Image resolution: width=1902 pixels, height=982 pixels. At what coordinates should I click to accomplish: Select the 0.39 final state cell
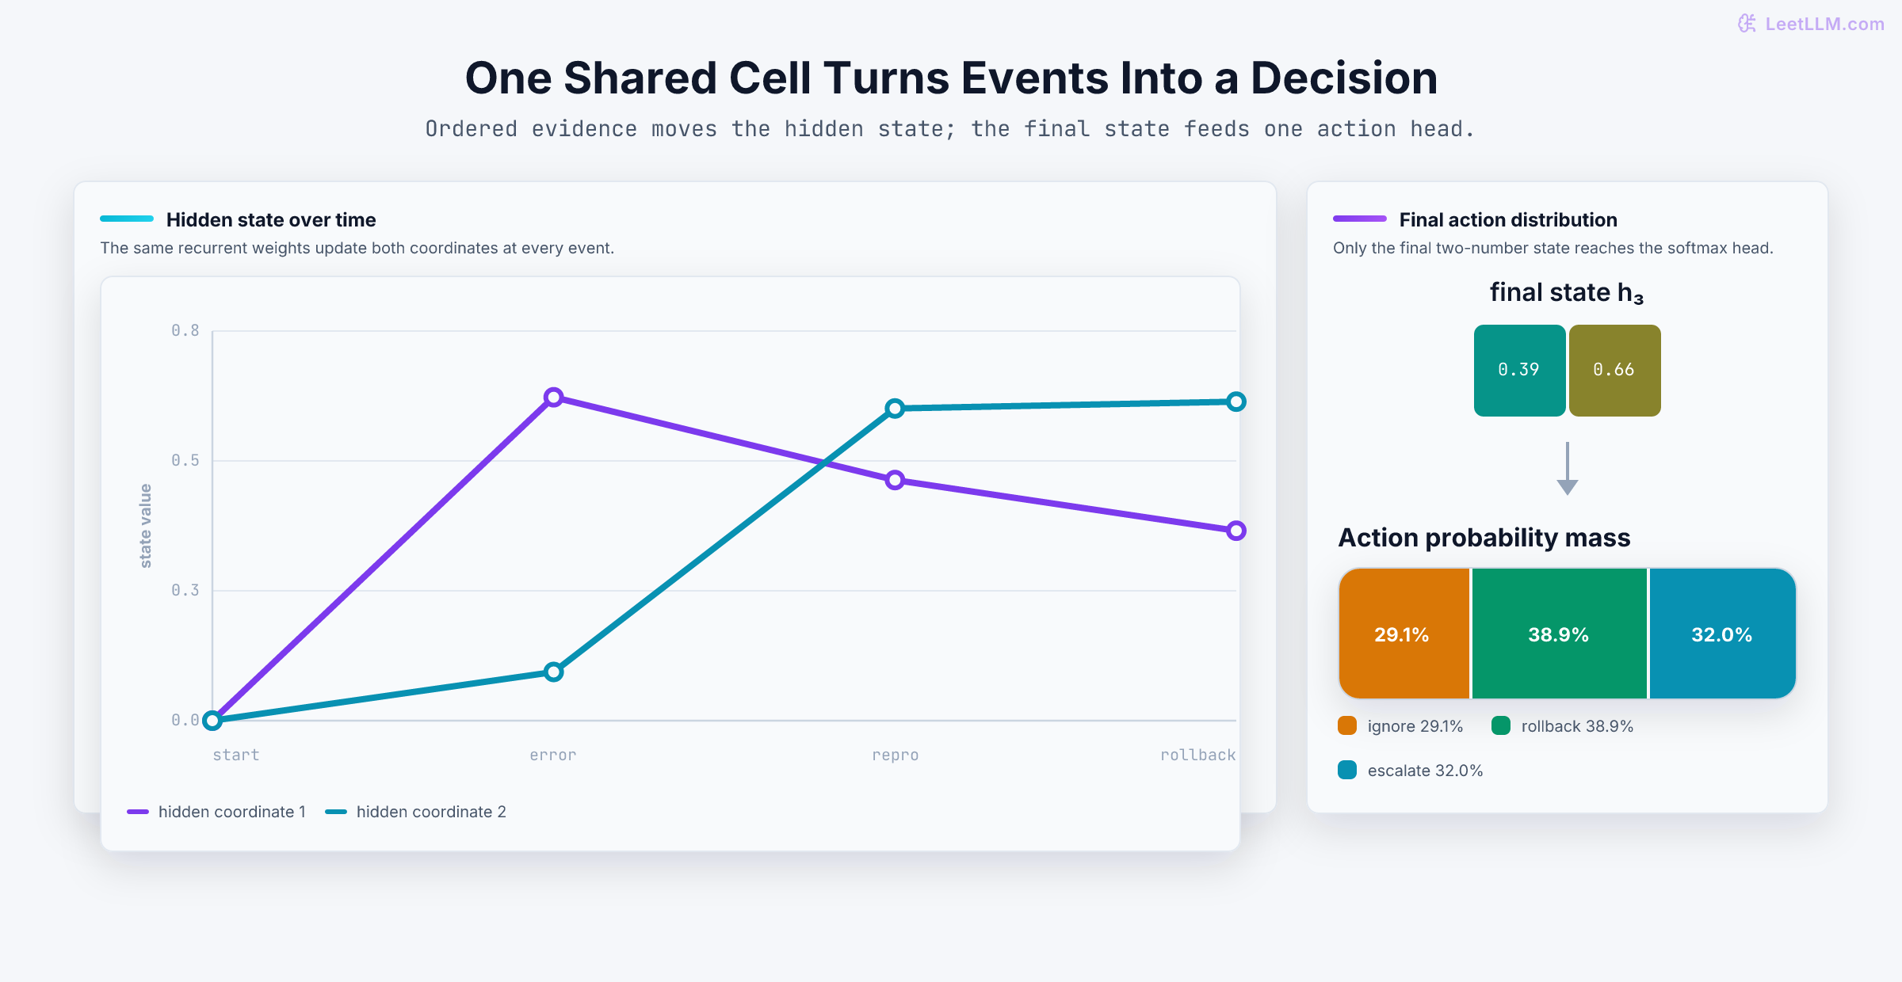click(x=1519, y=370)
